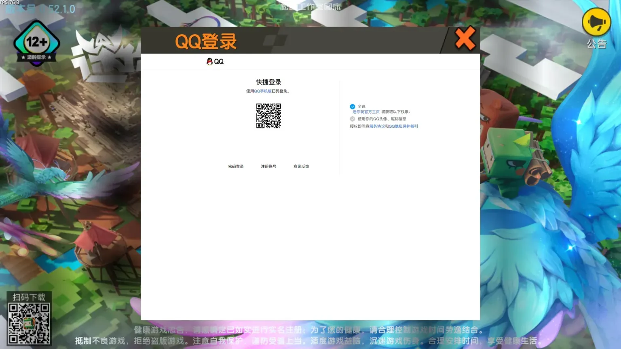Open the QQ隐私保护指引 link

click(403, 126)
